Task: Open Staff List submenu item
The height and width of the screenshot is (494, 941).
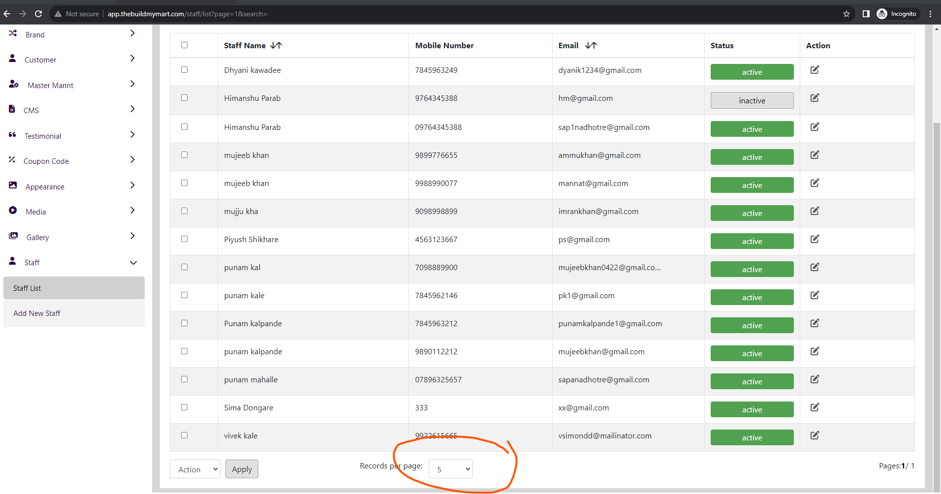Action: [x=74, y=288]
